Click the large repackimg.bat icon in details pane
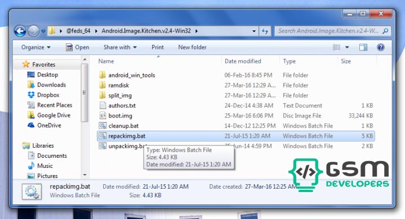 32,191
